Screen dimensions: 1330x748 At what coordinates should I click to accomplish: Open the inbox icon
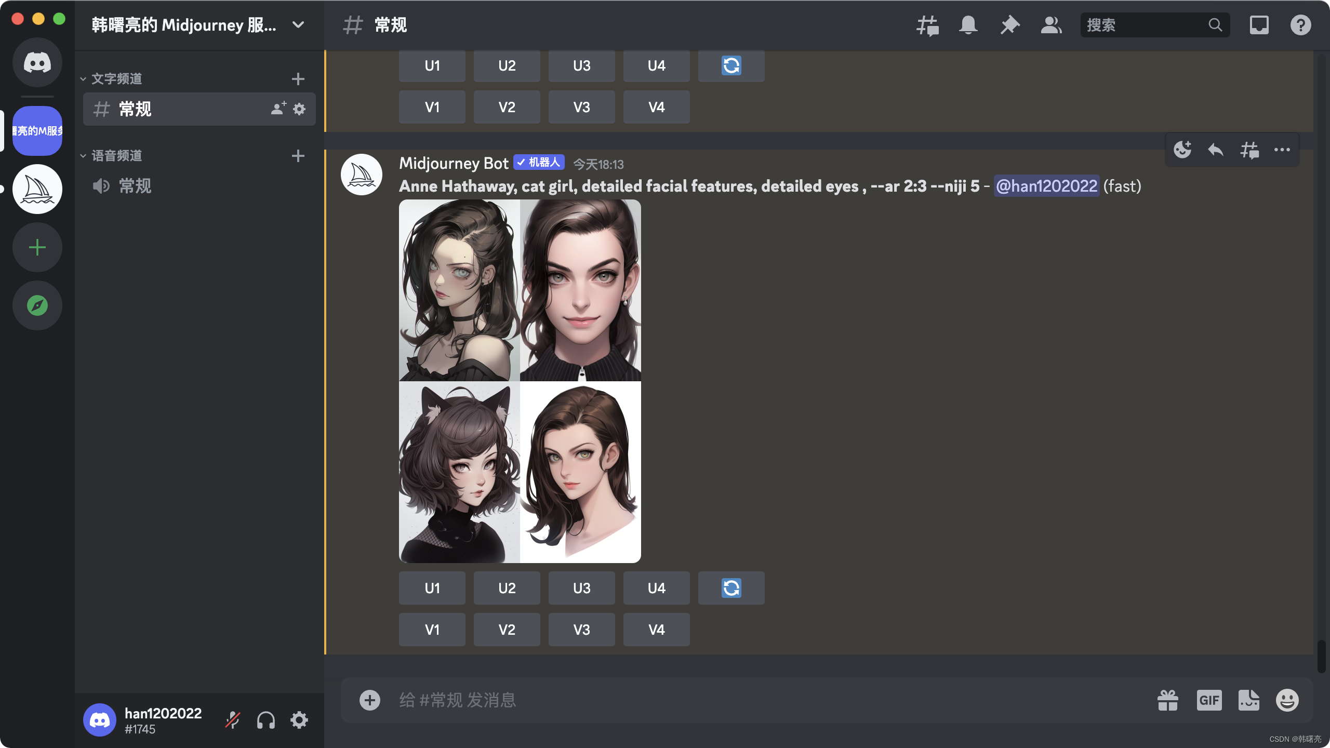pos(1259,25)
